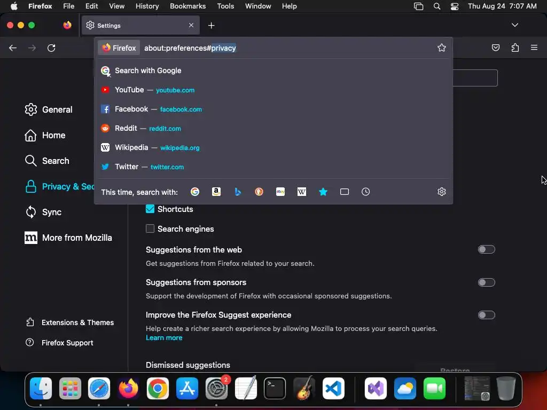Open Sync settings category
This screenshot has height=410, width=547.
[44, 212]
